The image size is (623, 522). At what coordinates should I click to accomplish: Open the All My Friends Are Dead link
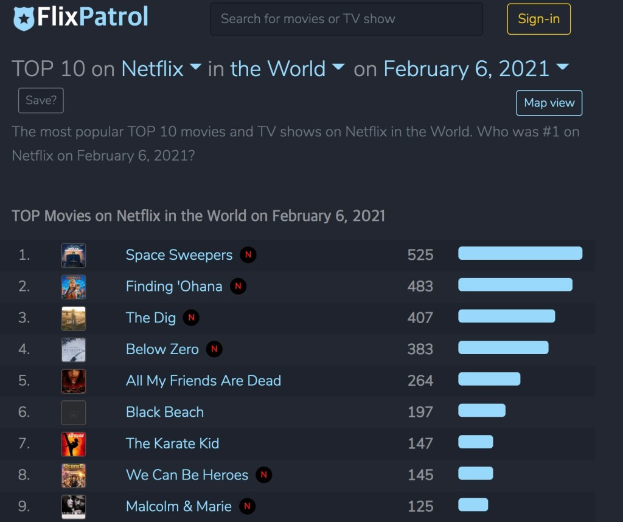click(x=203, y=381)
